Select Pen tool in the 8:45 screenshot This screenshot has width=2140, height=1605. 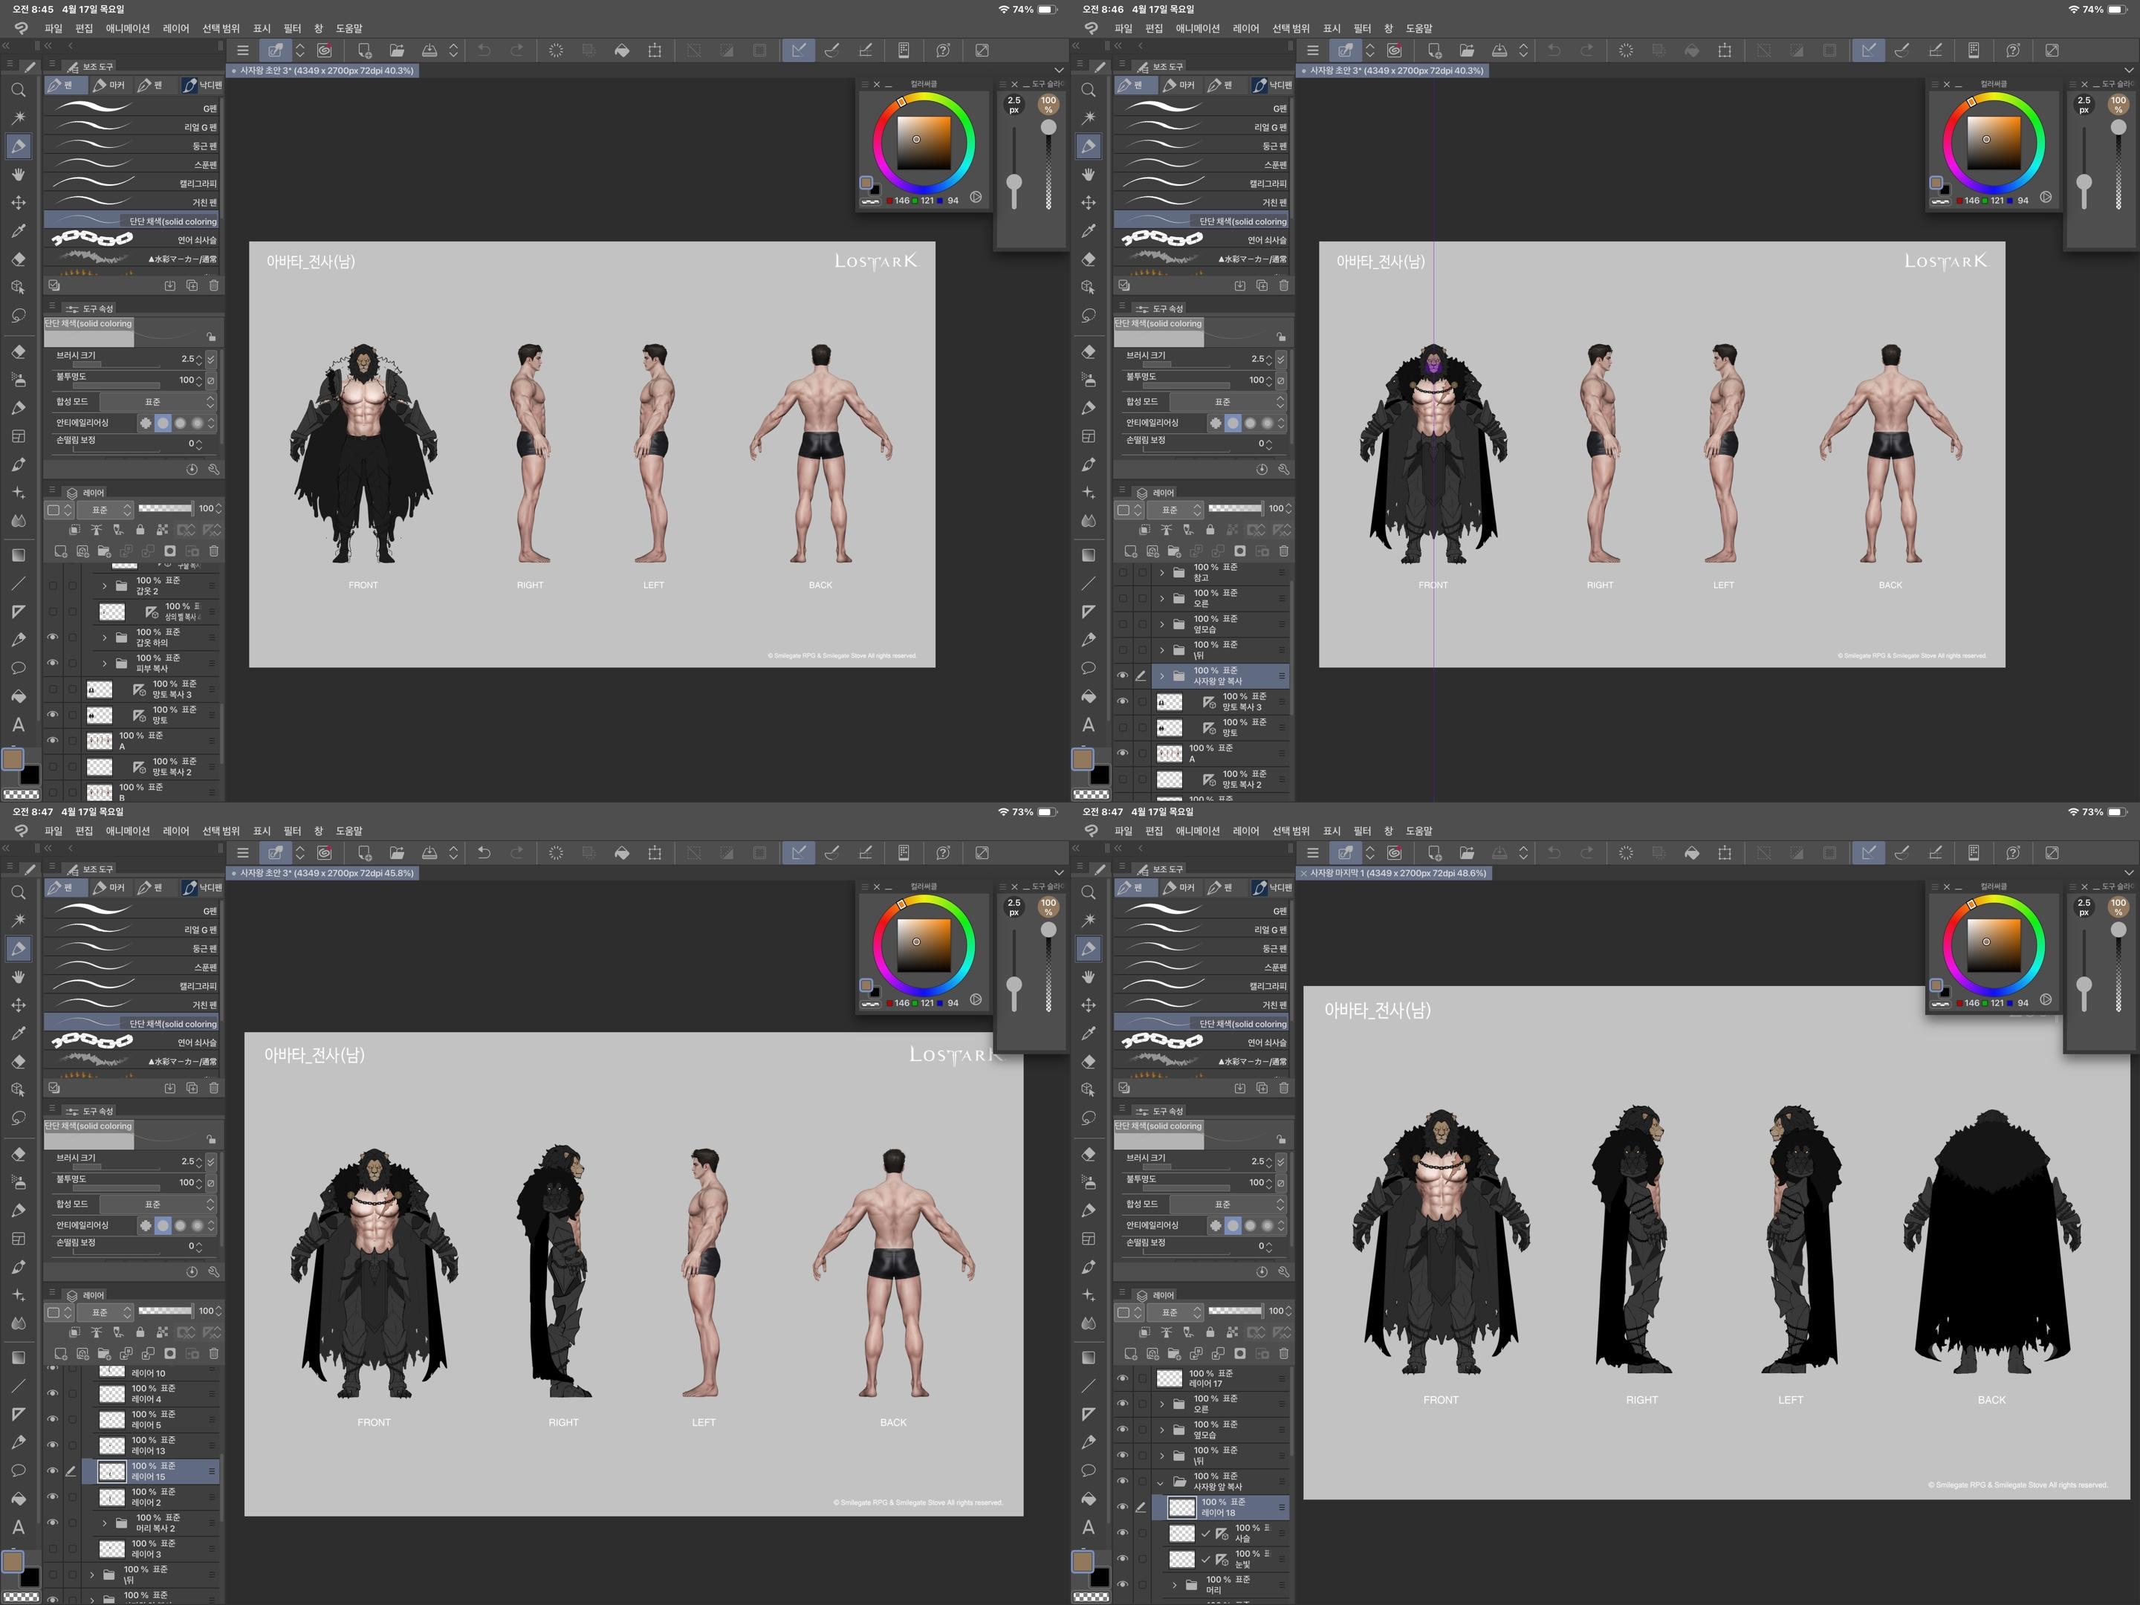coord(19,146)
